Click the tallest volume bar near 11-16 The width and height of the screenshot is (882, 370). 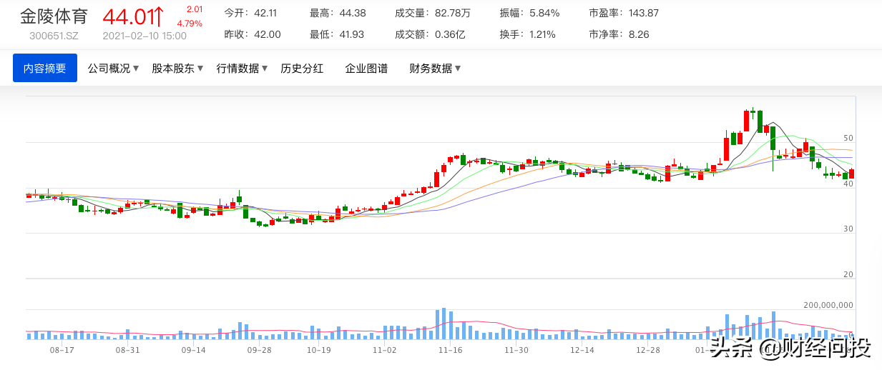[x=444, y=324]
